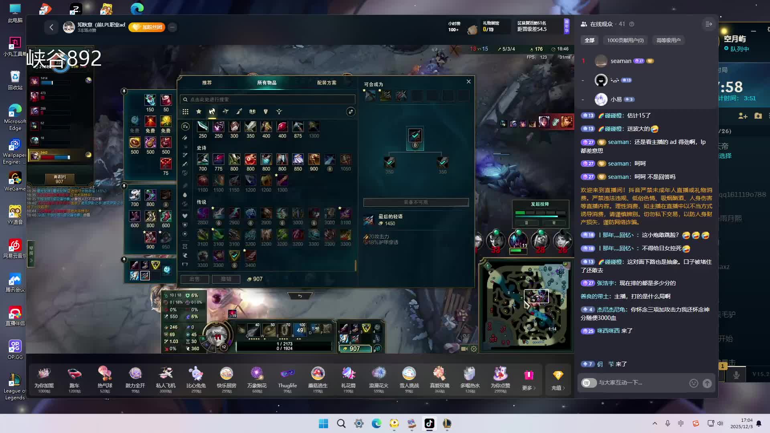Select the 875 gold pickaxe item
The height and width of the screenshot is (433, 770).
click(298, 127)
